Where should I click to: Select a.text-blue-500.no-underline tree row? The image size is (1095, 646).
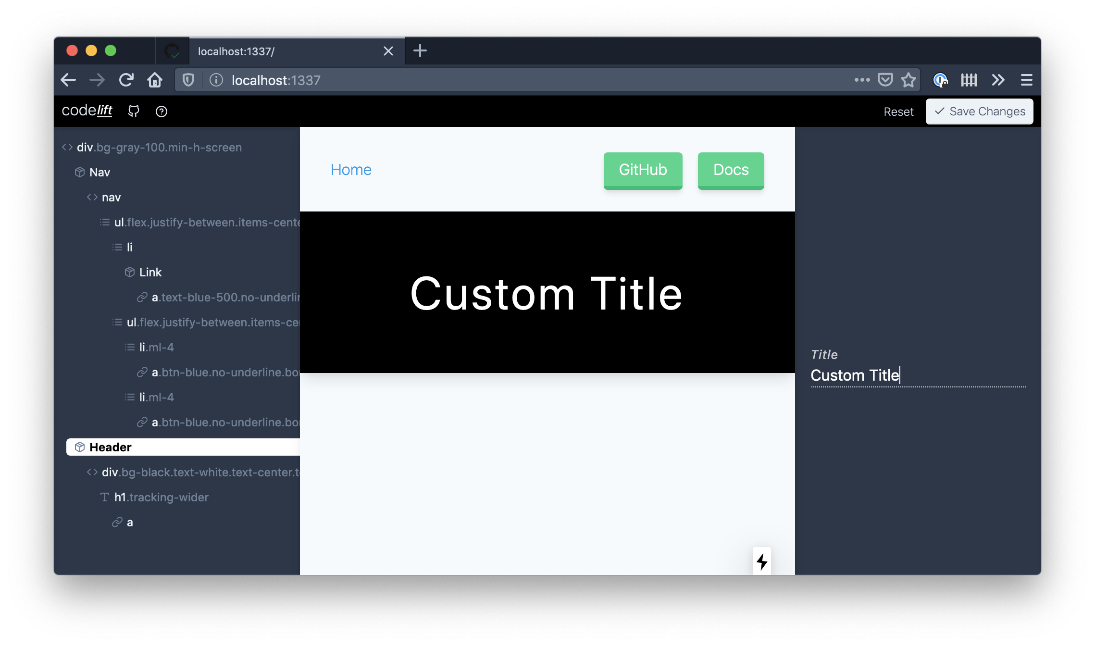coord(218,297)
